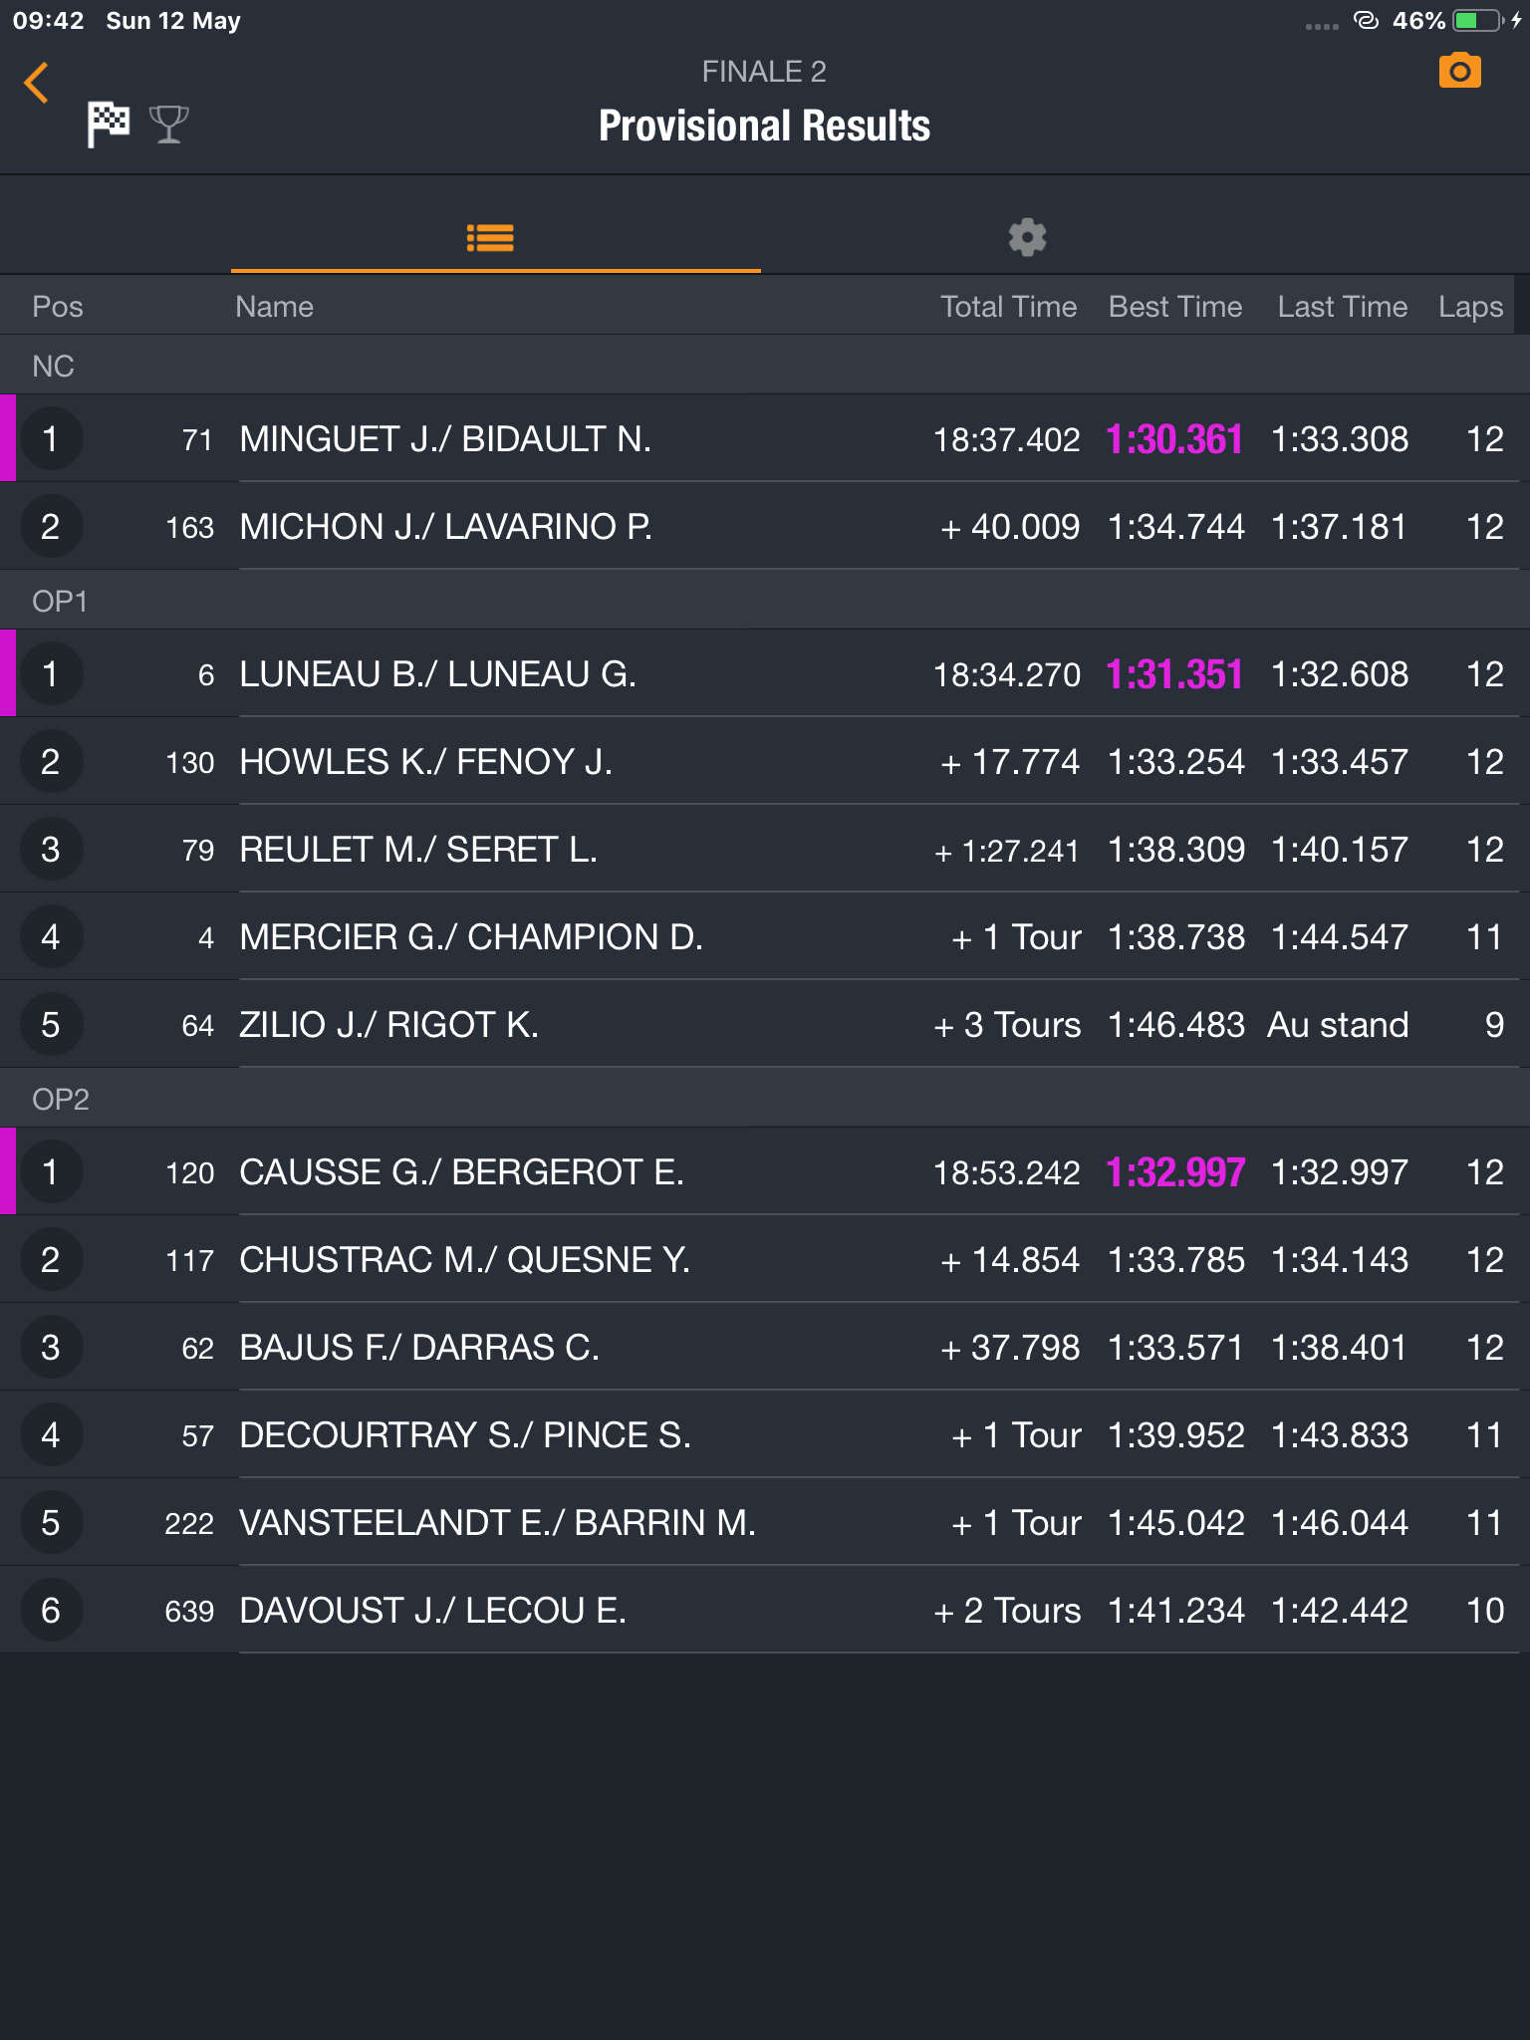The height and width of the screenshot is (2040, 1530).
Task: Open LUNEAU B./ LUNEAU G. entry
Action: [x=765, y=673]
